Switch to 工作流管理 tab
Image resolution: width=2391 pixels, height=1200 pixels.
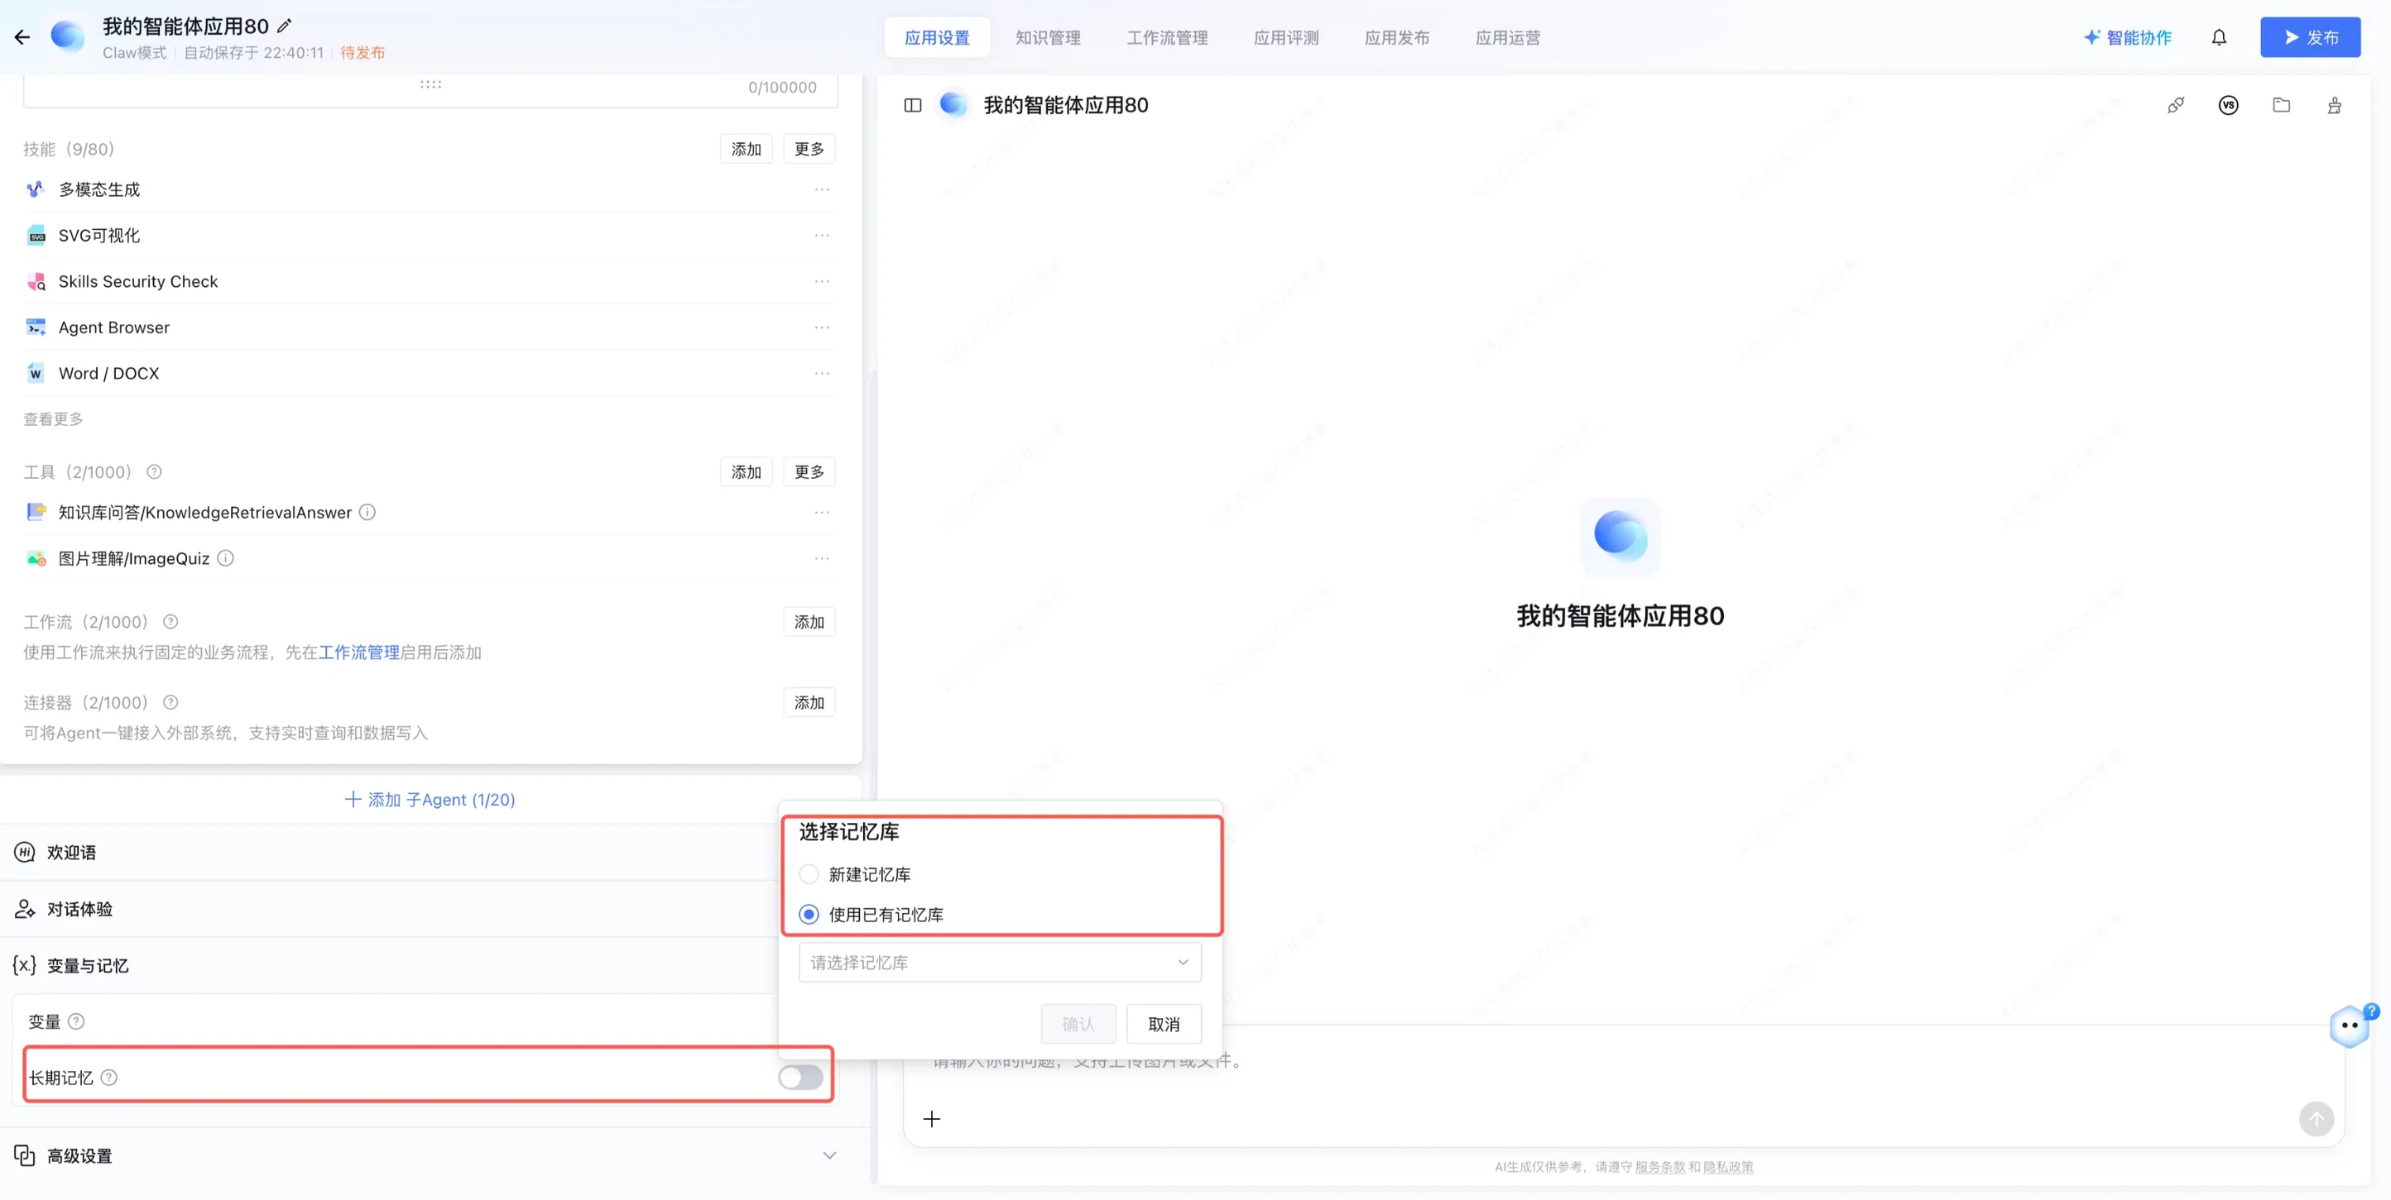pos(1167,37)
